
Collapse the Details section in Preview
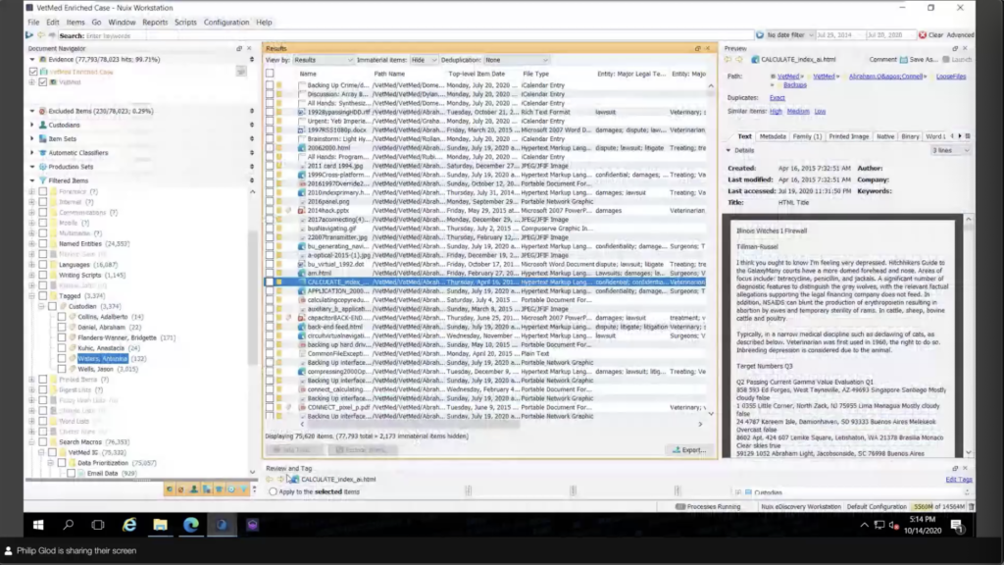click(728, 150)
